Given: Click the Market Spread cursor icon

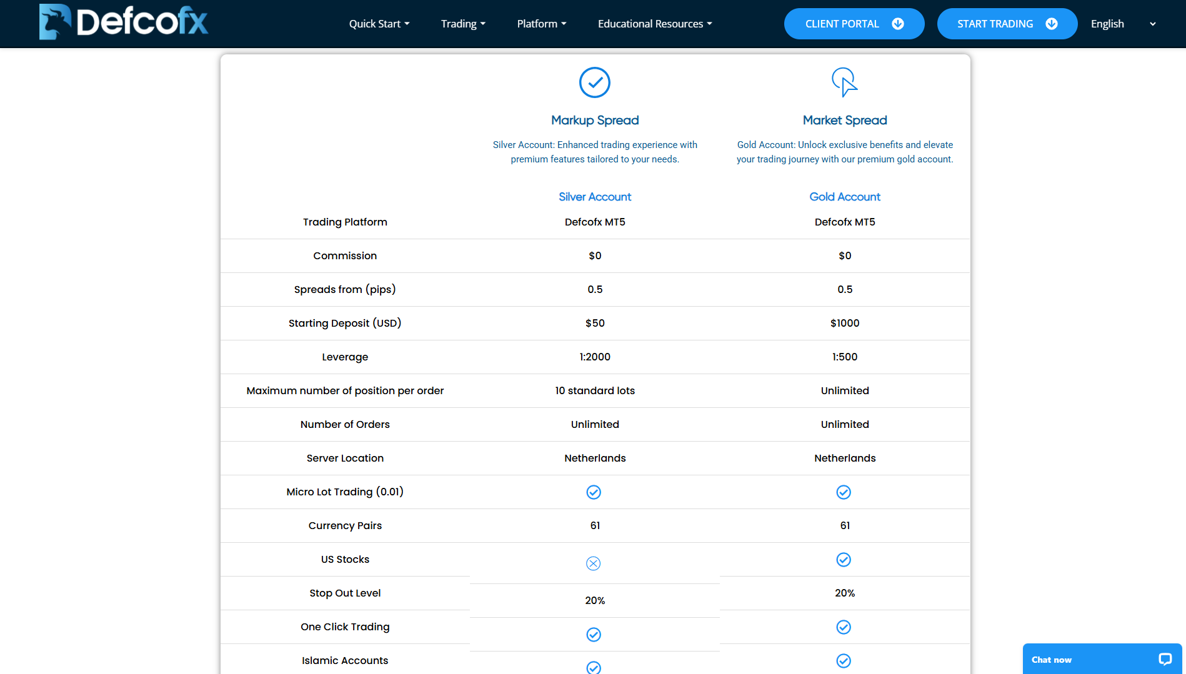Looking at the screenshot, I should pos(844,82).
